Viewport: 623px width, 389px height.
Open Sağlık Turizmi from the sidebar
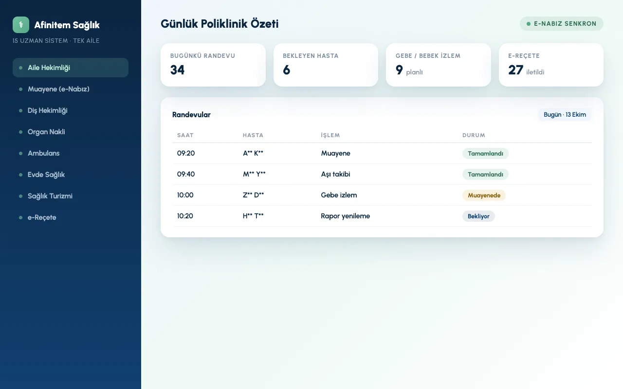click(71, 196)
